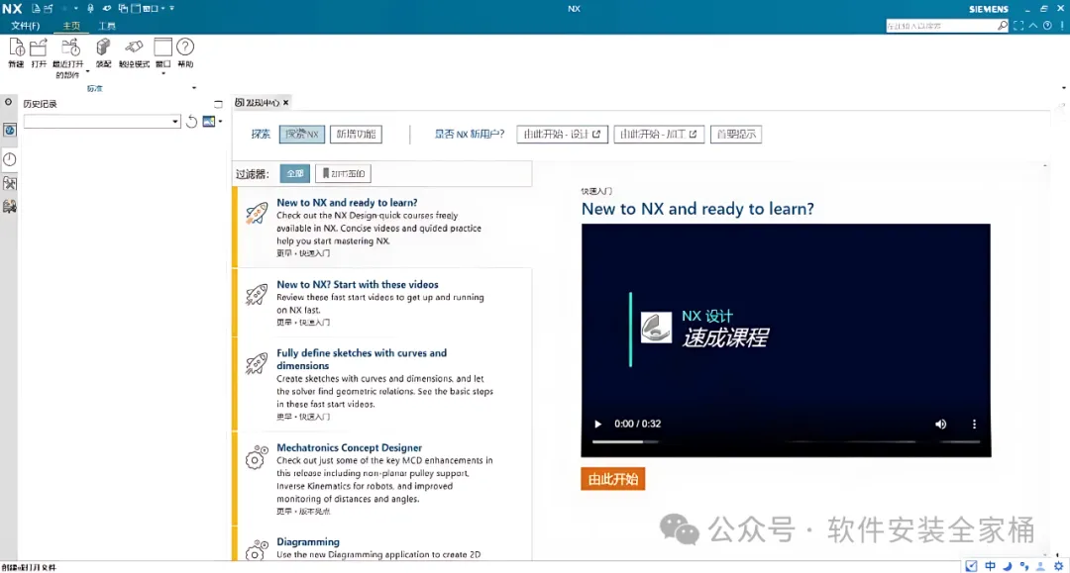Open the History clock sidebar tab
This screenshot has width=1070, height=573.
pyautogui.click(x=10, y=159)
